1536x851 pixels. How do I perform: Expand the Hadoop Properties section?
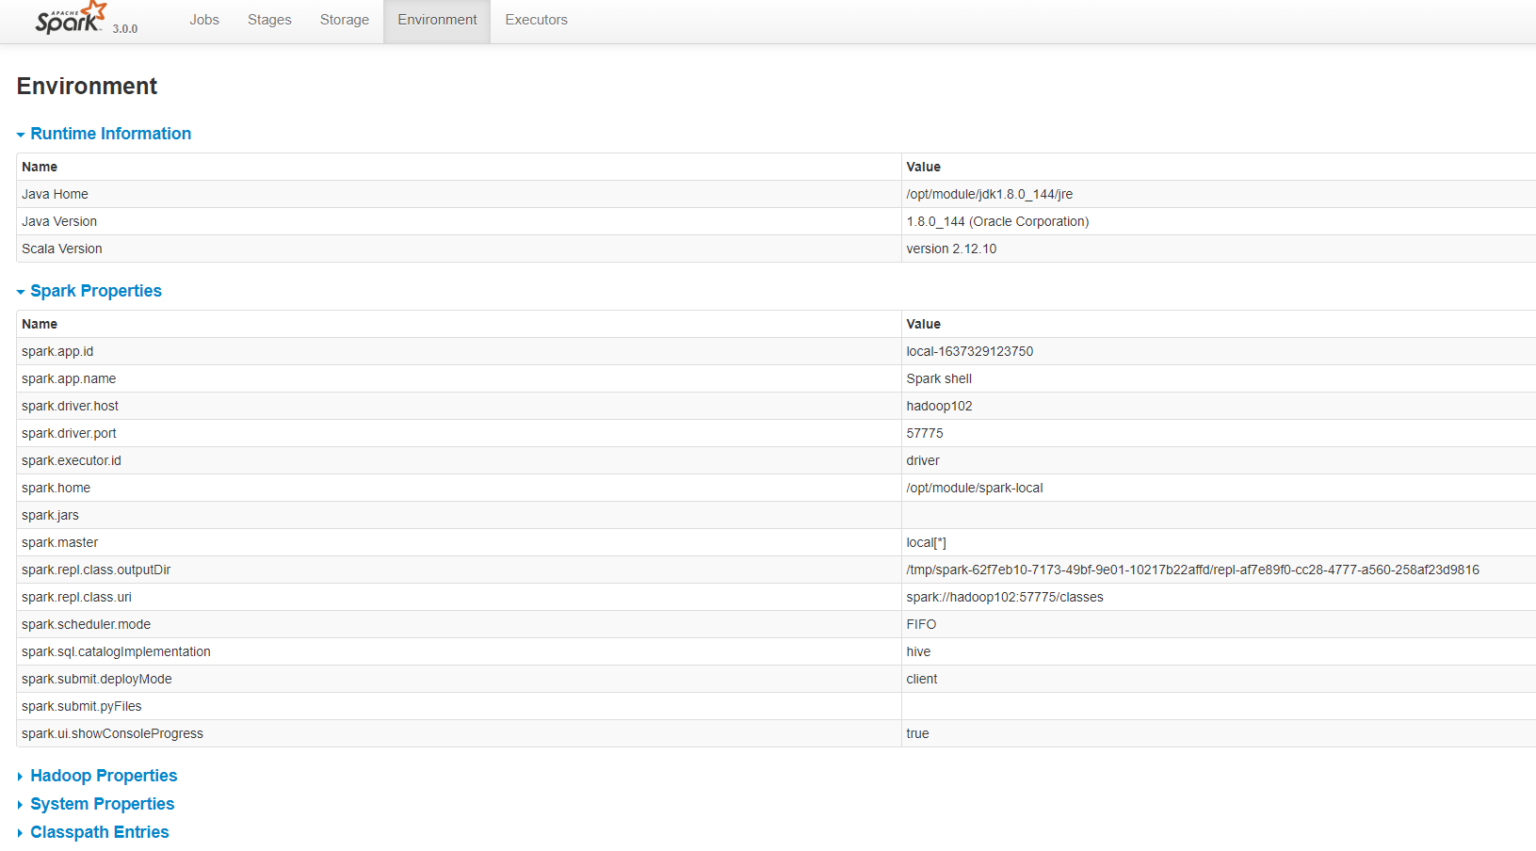[97, 776]
